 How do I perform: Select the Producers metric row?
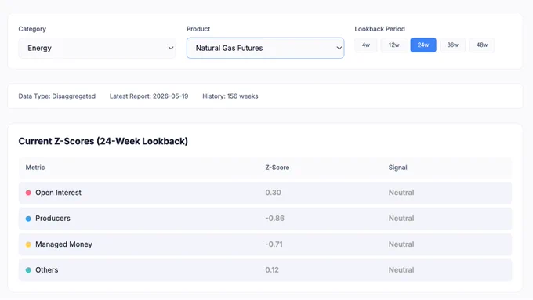[x=265, y=219]
